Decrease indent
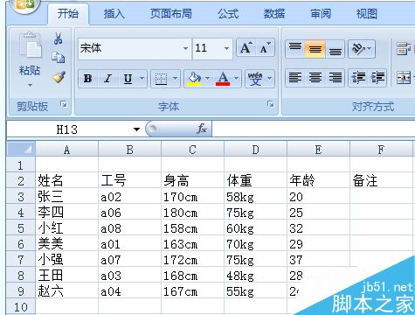Image resolution: width=415 pixels, height=315 pixels. click(358, 78)
